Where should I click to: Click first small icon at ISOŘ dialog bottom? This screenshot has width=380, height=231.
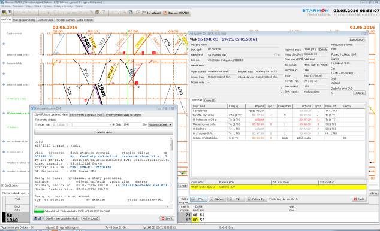(35, 218)
